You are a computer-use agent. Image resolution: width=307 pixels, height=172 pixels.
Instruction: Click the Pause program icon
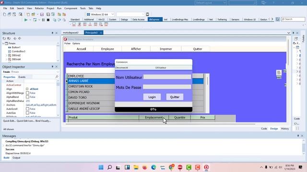[x=43, y=20]
